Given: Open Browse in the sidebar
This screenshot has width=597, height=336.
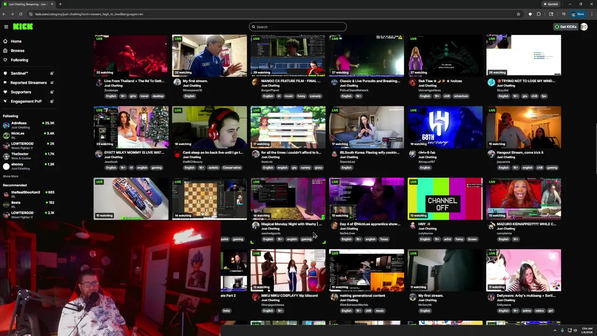Looking at the screenshot, I should tap(17, 50).
